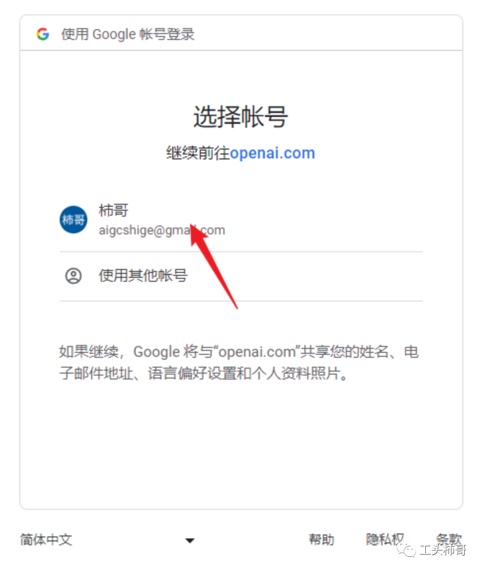The image size is (482, 571).
Task: Click the 继续前往 label text
Action: 198,153
